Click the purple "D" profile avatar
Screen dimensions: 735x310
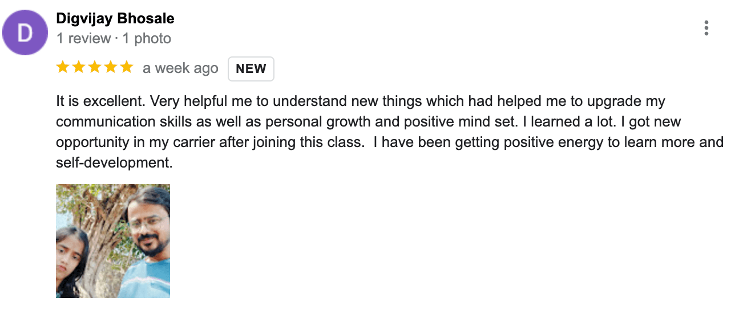point(25,32)
